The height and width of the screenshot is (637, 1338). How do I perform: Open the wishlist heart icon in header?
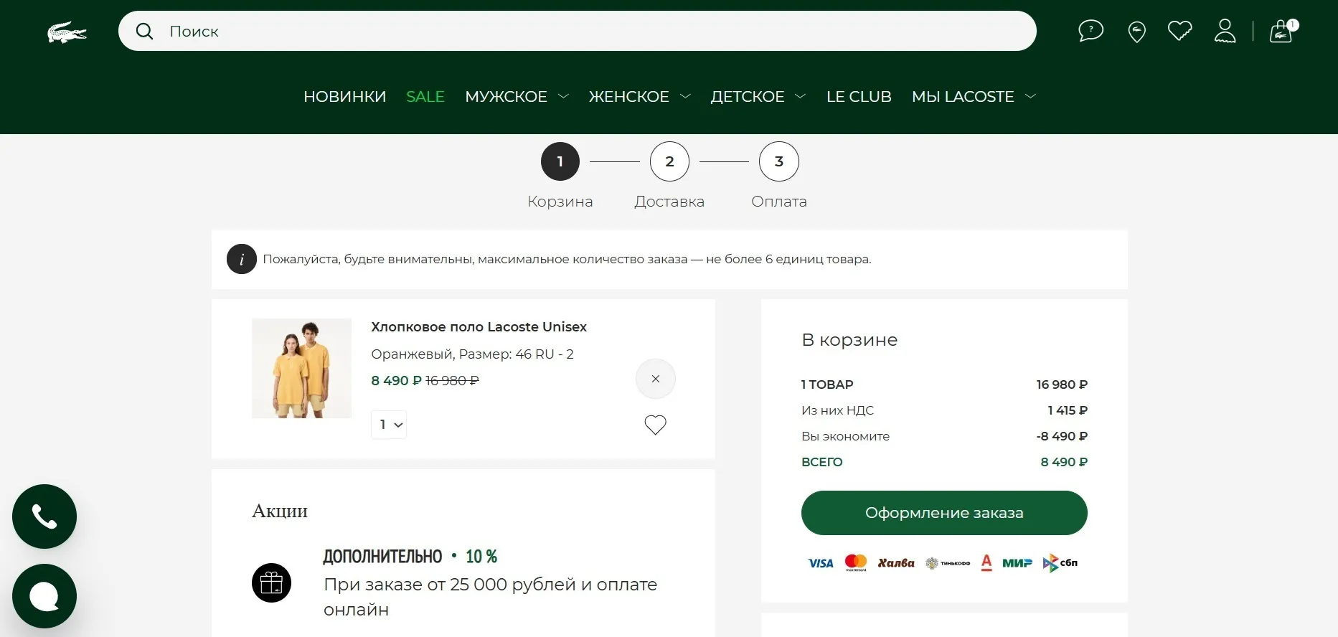[1179, 31]
